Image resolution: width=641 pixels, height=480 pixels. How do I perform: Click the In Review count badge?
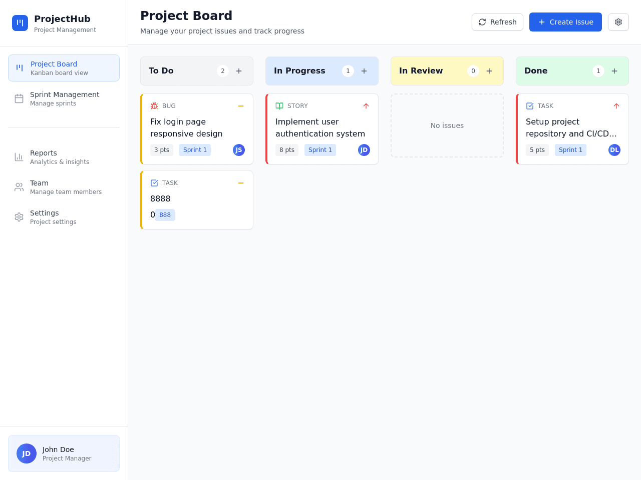pyautogui.click(x=473, y=71)
